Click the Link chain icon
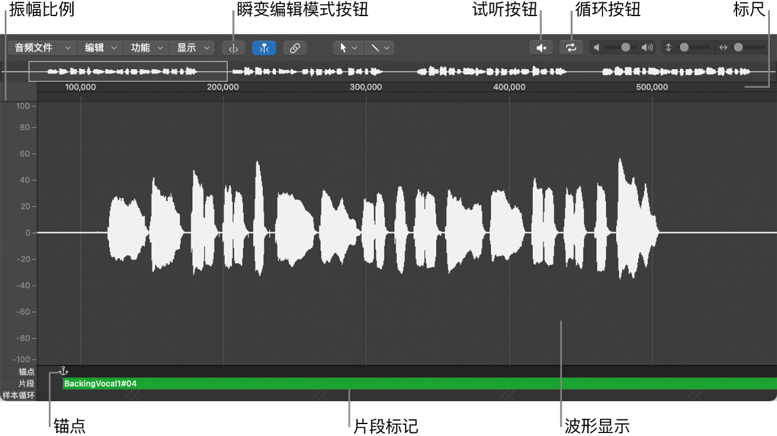 295,48
